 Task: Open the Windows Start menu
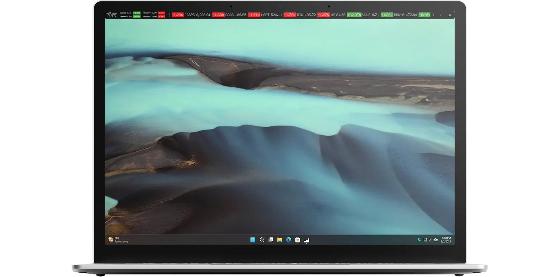[x=253, y=240]
